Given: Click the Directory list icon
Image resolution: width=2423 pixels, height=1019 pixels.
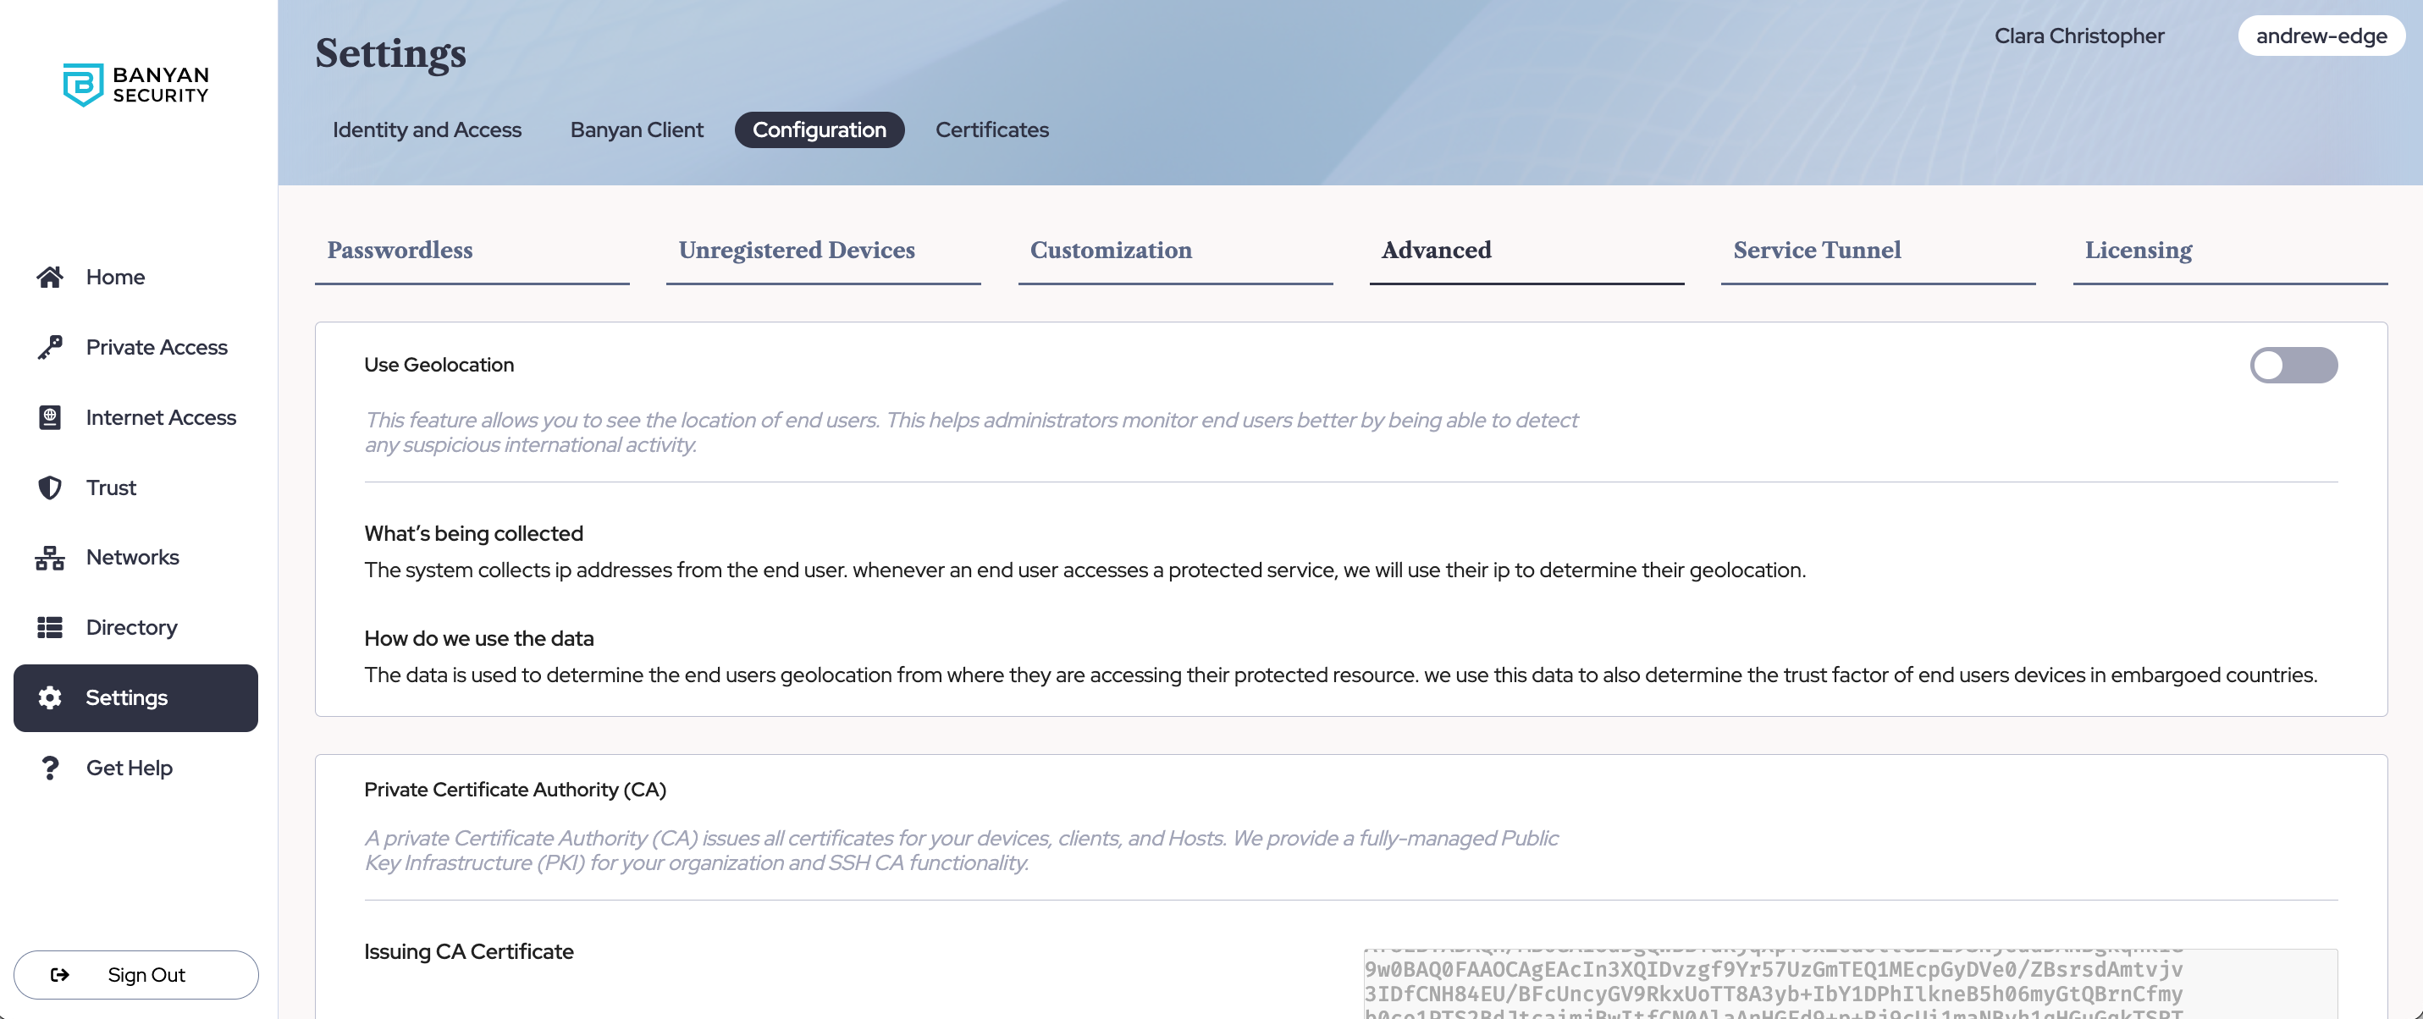Looking at the screenshot, I should (50, 627).
